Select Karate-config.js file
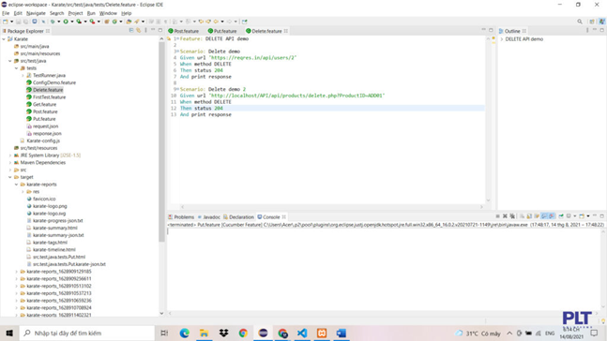This screenshot has width=607, height=341. [43, 141]
